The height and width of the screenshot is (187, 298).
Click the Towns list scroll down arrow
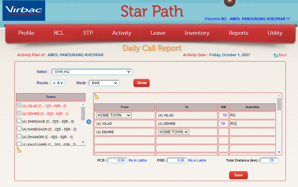click(x=83, y=142)
